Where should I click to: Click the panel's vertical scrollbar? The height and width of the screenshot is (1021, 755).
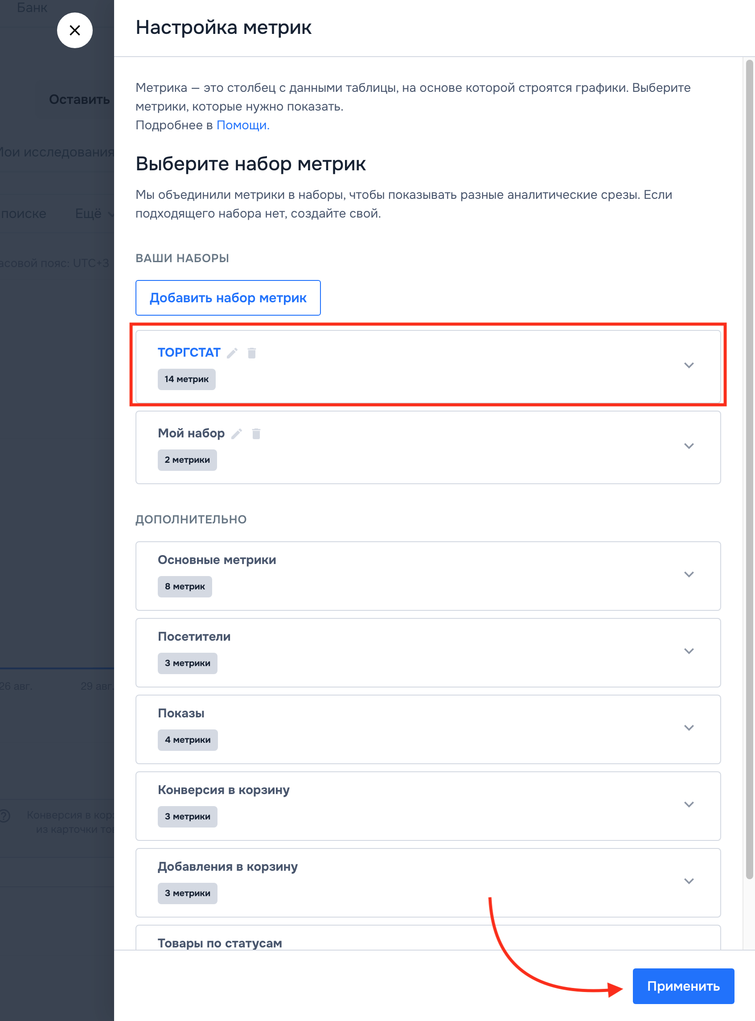pos(749,457)
